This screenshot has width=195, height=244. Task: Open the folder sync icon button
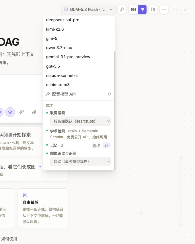[x=153, y=9]
